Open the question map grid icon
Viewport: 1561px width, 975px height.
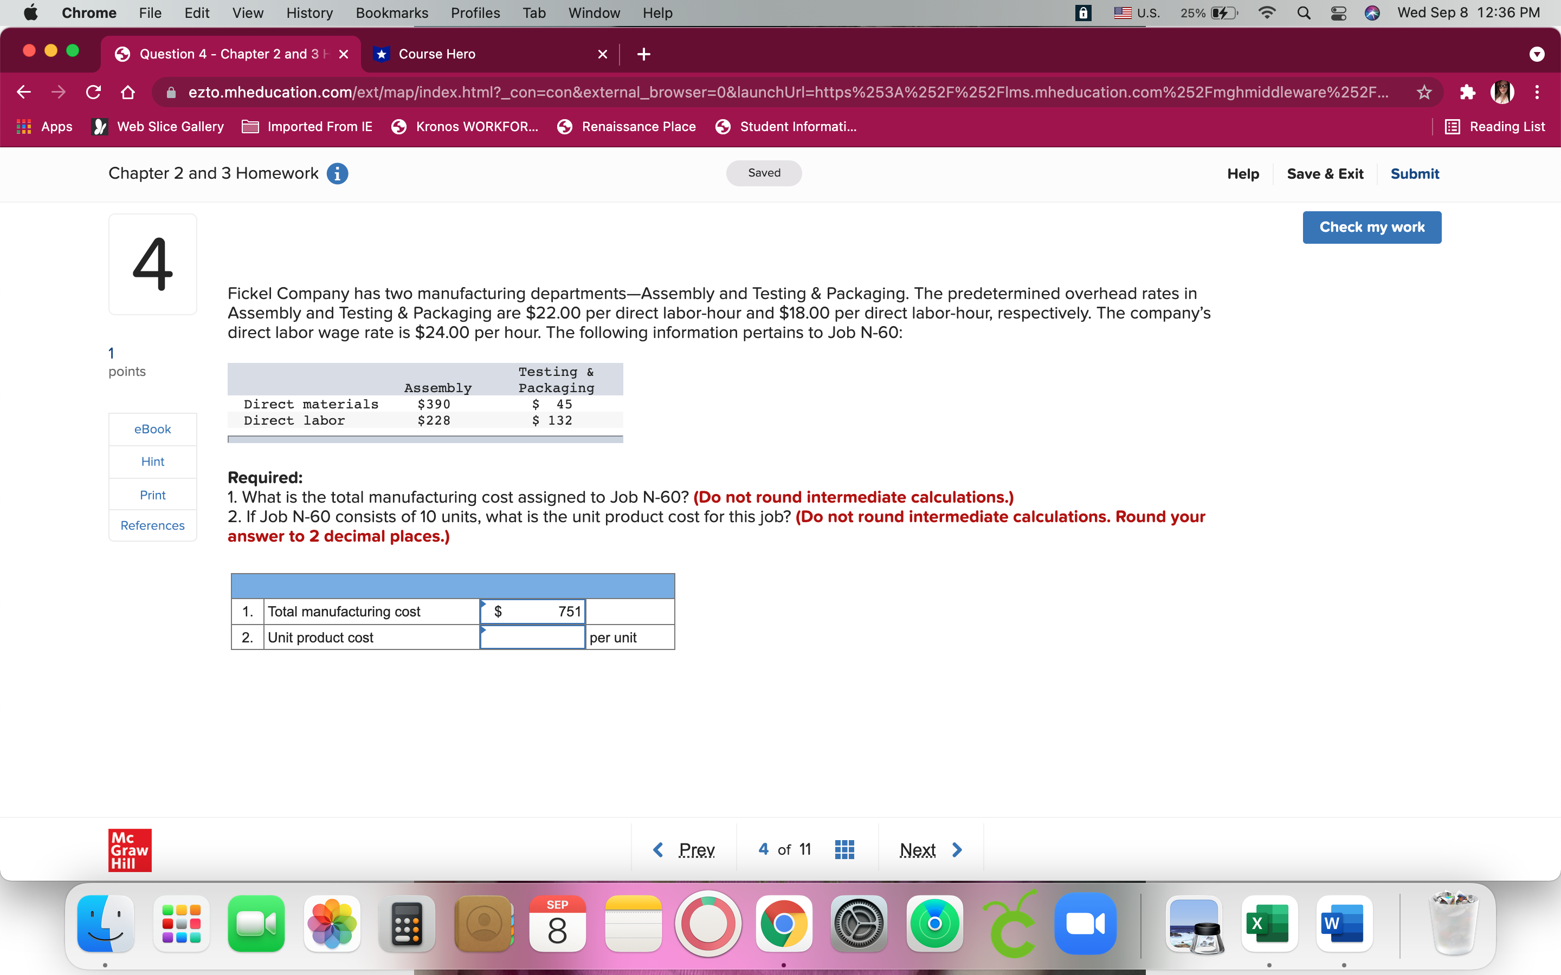(844, 849)
